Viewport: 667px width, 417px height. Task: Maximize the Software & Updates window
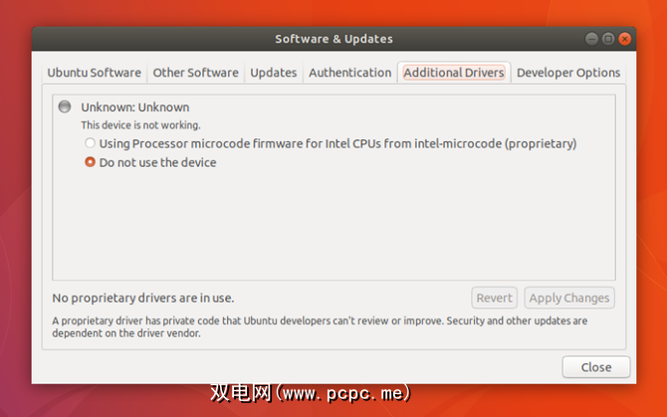[x=609, y=39]
